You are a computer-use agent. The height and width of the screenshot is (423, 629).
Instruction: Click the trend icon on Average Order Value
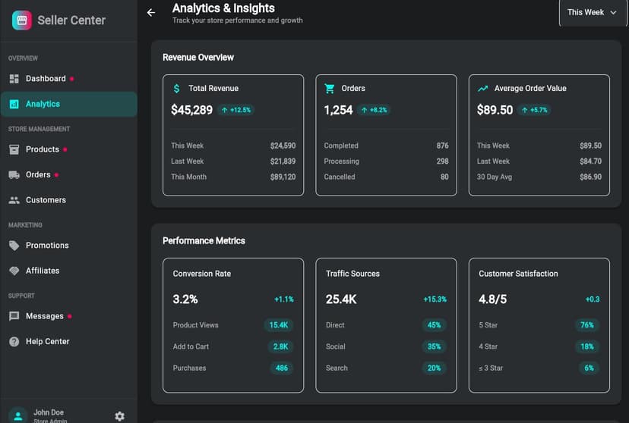click(x=482, y=89)
